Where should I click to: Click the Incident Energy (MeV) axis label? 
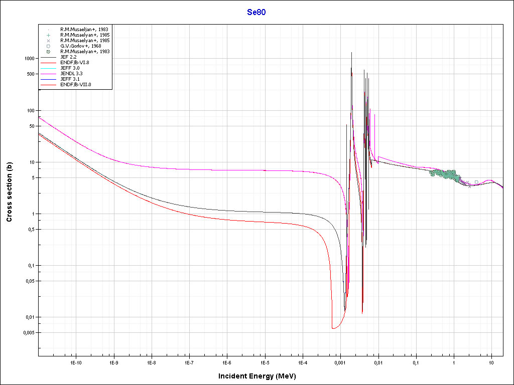pyautogui.click(x=261, y=376)
